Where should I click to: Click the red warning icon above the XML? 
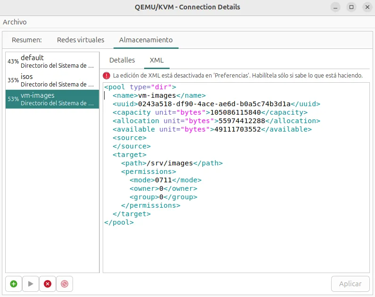[x=106, y=75]
